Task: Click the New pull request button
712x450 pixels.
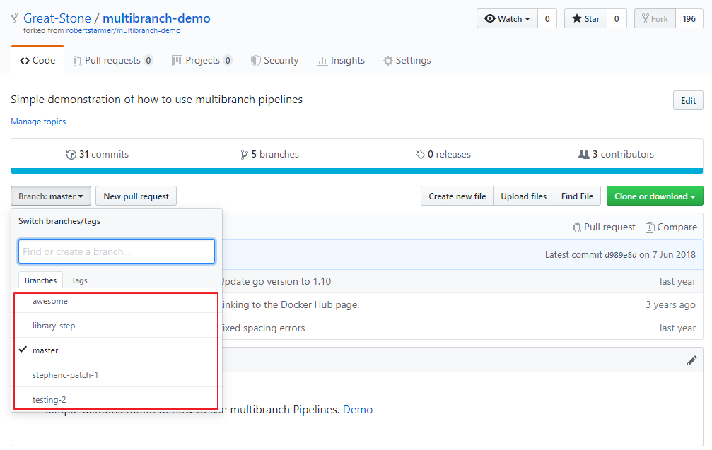Action: click(136, 196)
